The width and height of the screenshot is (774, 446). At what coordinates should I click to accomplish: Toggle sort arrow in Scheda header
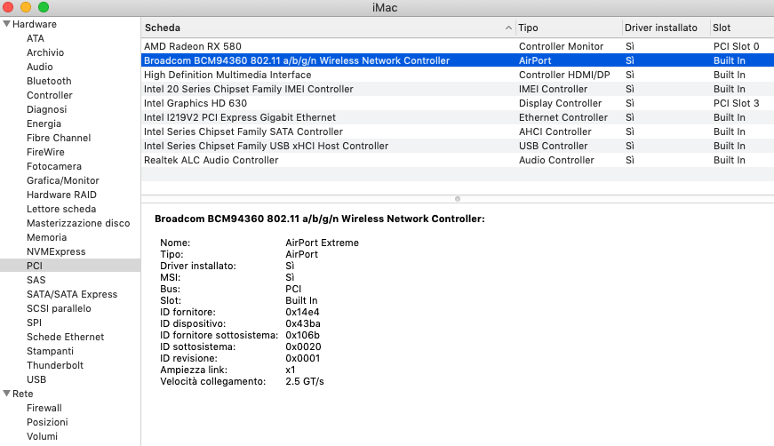[508, 28]
